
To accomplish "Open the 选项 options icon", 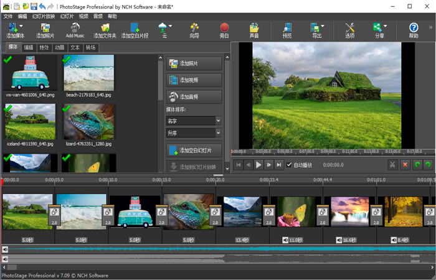I will coord(349,28).
